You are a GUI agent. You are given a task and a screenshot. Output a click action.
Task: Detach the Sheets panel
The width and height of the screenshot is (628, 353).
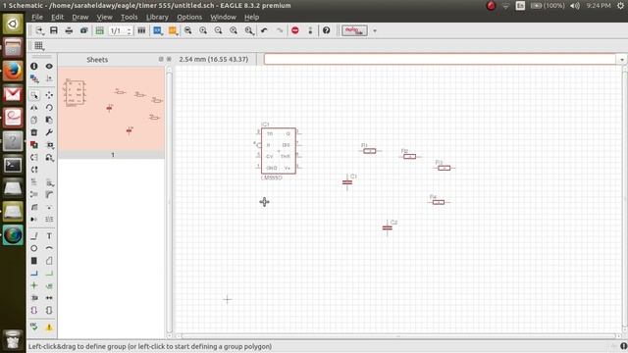pyautogui.click(x=161, y=59)
